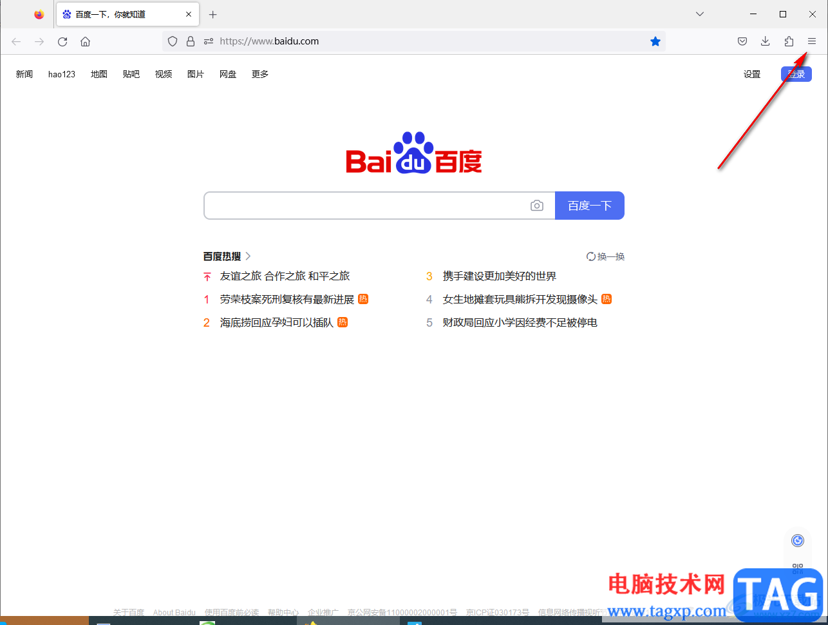Open 关于百度 footer link
Viewport: 828px width, 625px height.
(x=129, y=612)
